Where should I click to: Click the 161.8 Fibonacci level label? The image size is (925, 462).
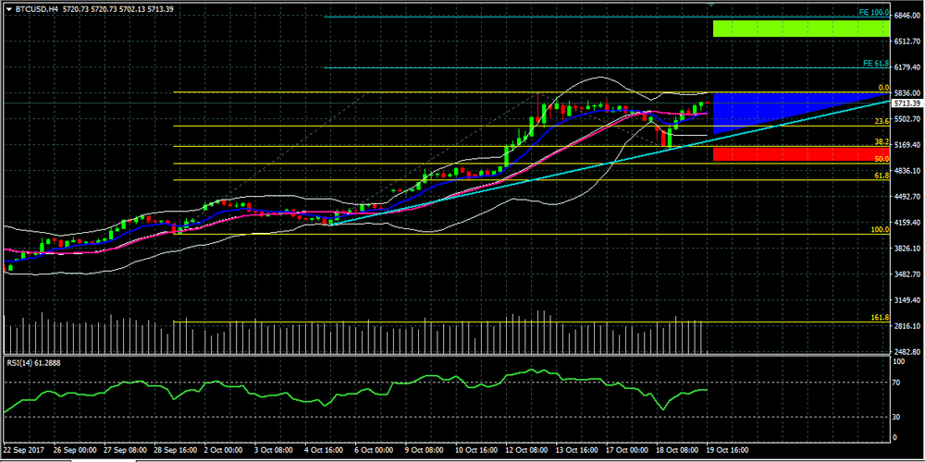(x=880, y=318)
